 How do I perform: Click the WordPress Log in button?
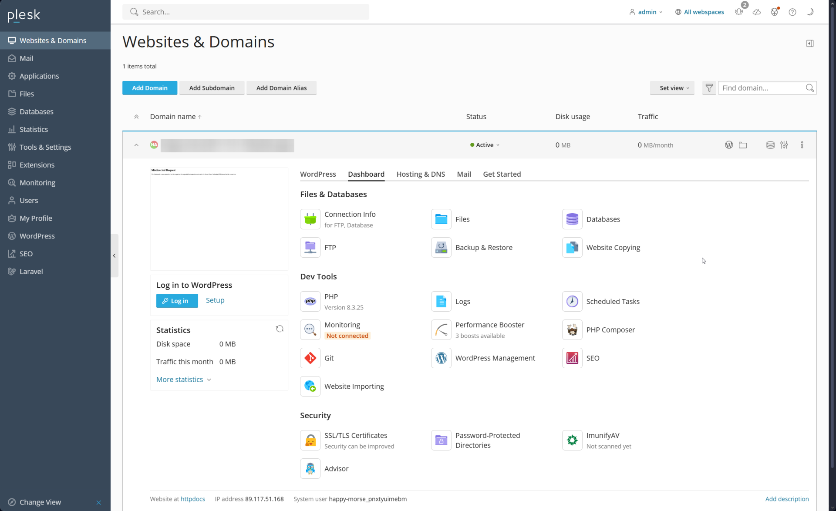tap(177, 301)
